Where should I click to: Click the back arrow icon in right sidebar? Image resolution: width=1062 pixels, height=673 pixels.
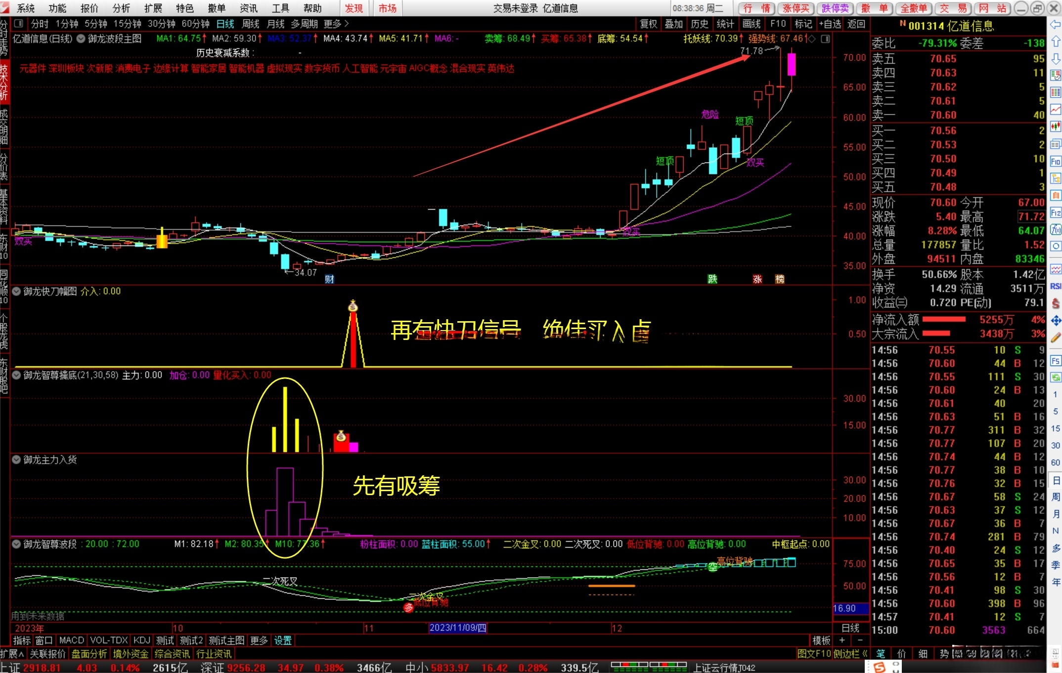(x=1056, y=24)
